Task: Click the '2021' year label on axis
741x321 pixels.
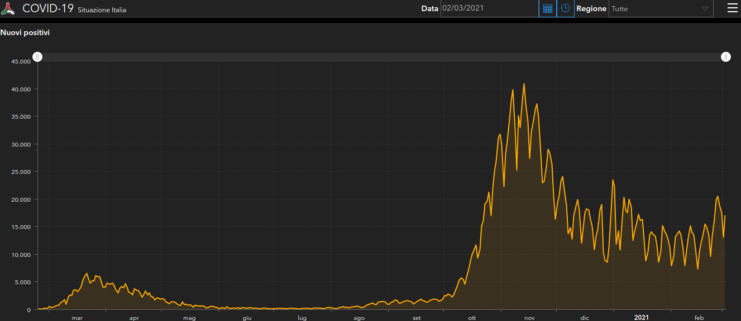Action: click(641, 318)
